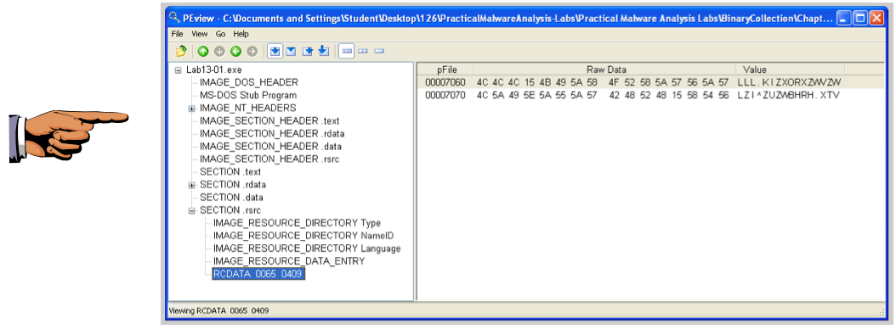Viewport: 896px width, 329px height.
Task: Click the greyed Down arrow toolbar icon
Action: tap(219, 52)
